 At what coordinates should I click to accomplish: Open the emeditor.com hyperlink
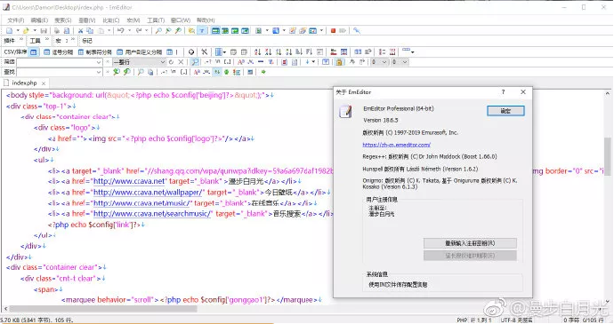(x=396, y=145)
